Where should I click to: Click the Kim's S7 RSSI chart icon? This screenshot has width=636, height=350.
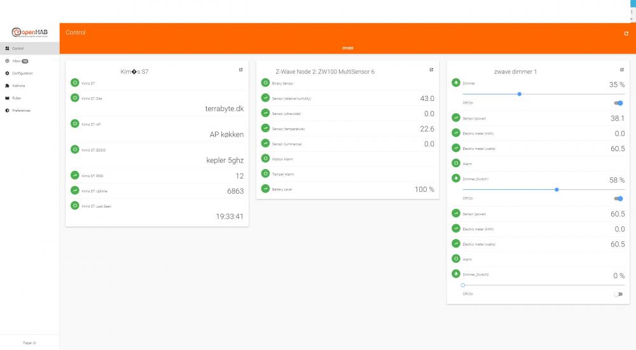tap(75, 175)
